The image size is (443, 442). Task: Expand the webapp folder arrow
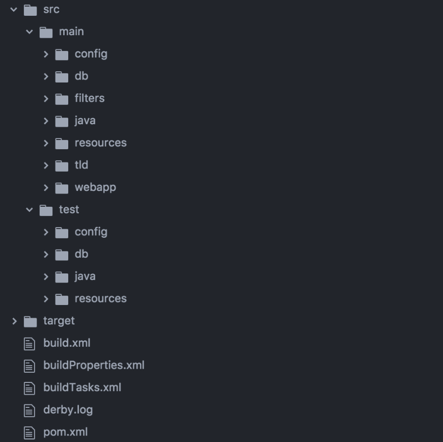tap(46, 188)
